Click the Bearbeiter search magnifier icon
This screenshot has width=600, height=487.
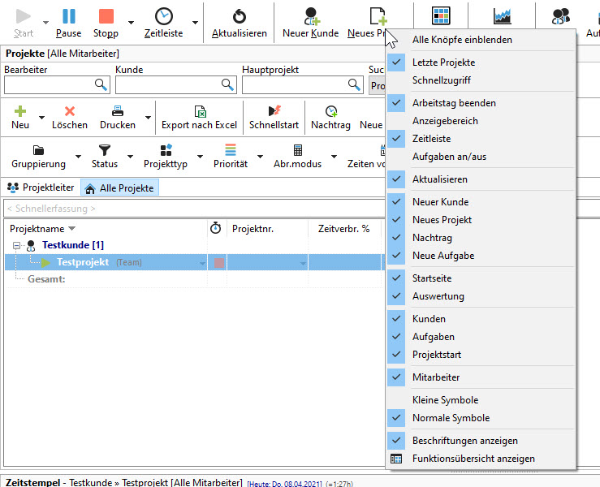point(101,84)
